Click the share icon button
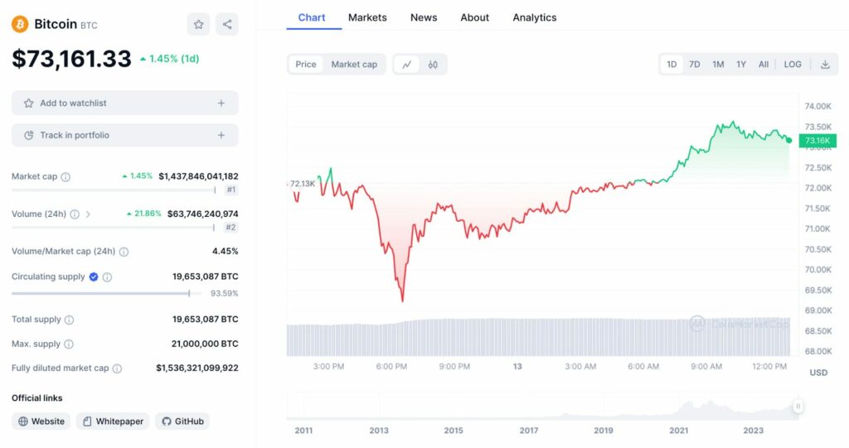 pos(226,25)
